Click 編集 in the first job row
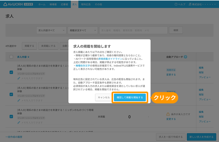 click(x=201, y=68)
